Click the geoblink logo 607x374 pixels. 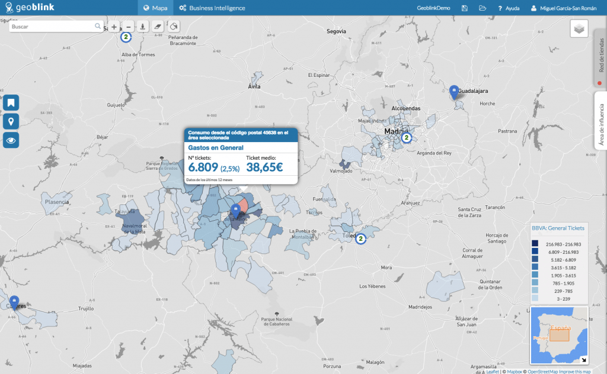point(30,7)
